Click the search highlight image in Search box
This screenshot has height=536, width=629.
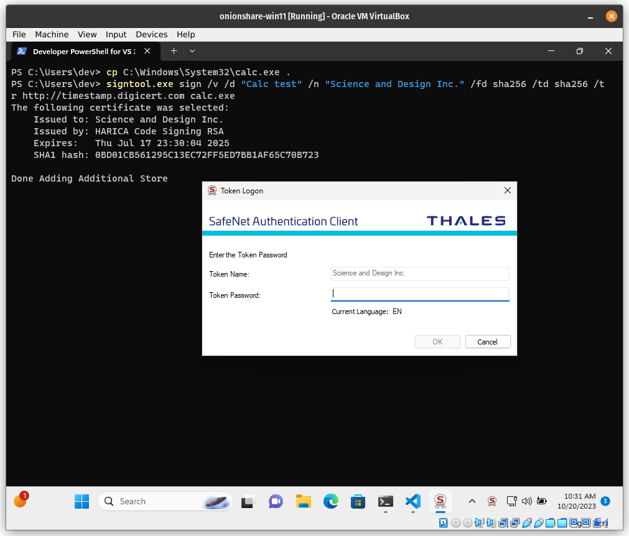pos(217,502)
